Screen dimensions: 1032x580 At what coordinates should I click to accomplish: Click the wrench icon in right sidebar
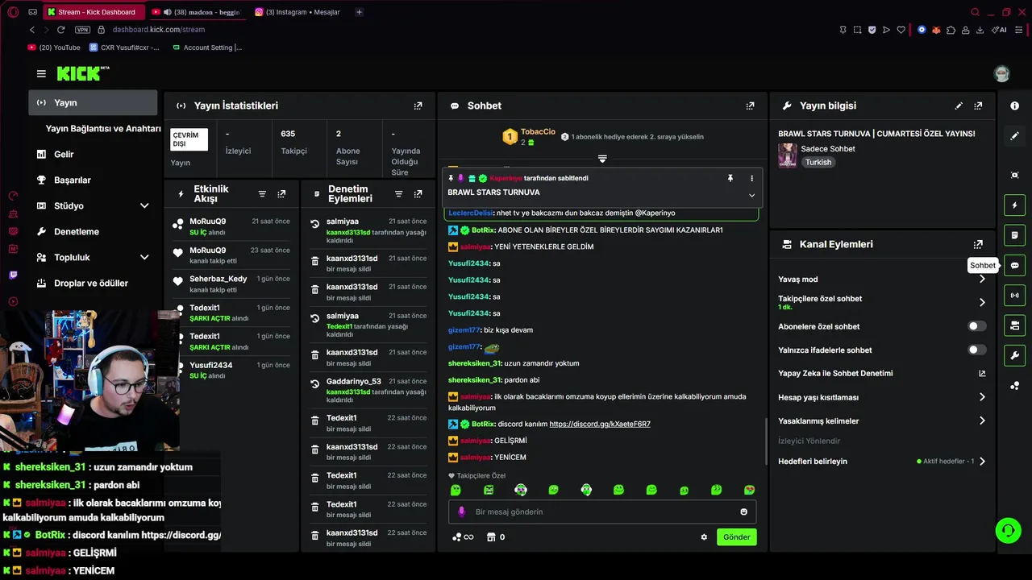[x=1014, y=356]
